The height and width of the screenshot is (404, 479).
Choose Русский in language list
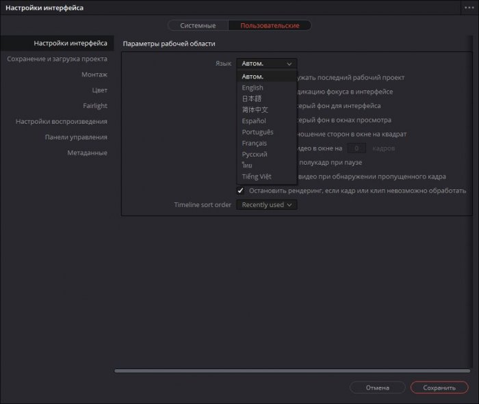255,154
